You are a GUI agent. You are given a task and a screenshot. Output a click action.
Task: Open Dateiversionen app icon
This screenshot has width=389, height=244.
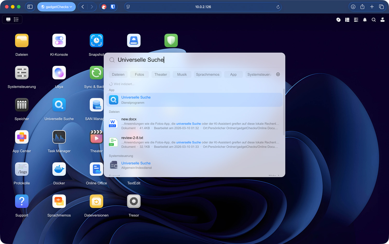(x=96, y=201)
